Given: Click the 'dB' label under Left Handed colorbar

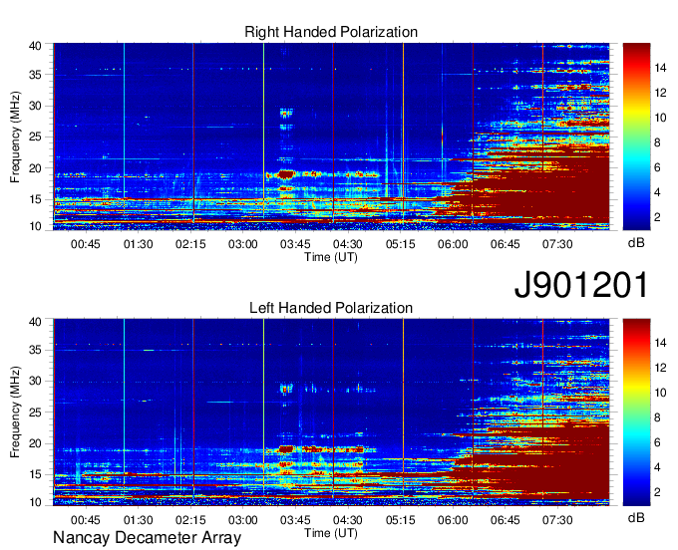Looking at the screenshot, I should [x=636, y=517].
